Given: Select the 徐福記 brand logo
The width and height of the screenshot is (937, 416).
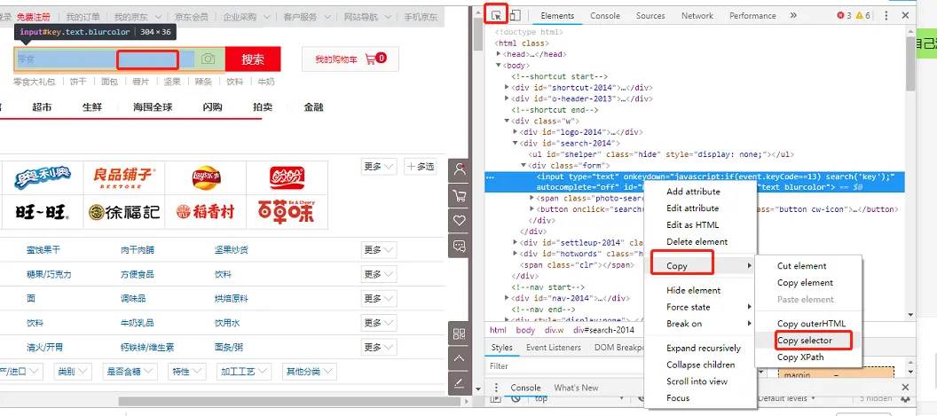Looking at the screenshot, I should click(x=124, y=211).
